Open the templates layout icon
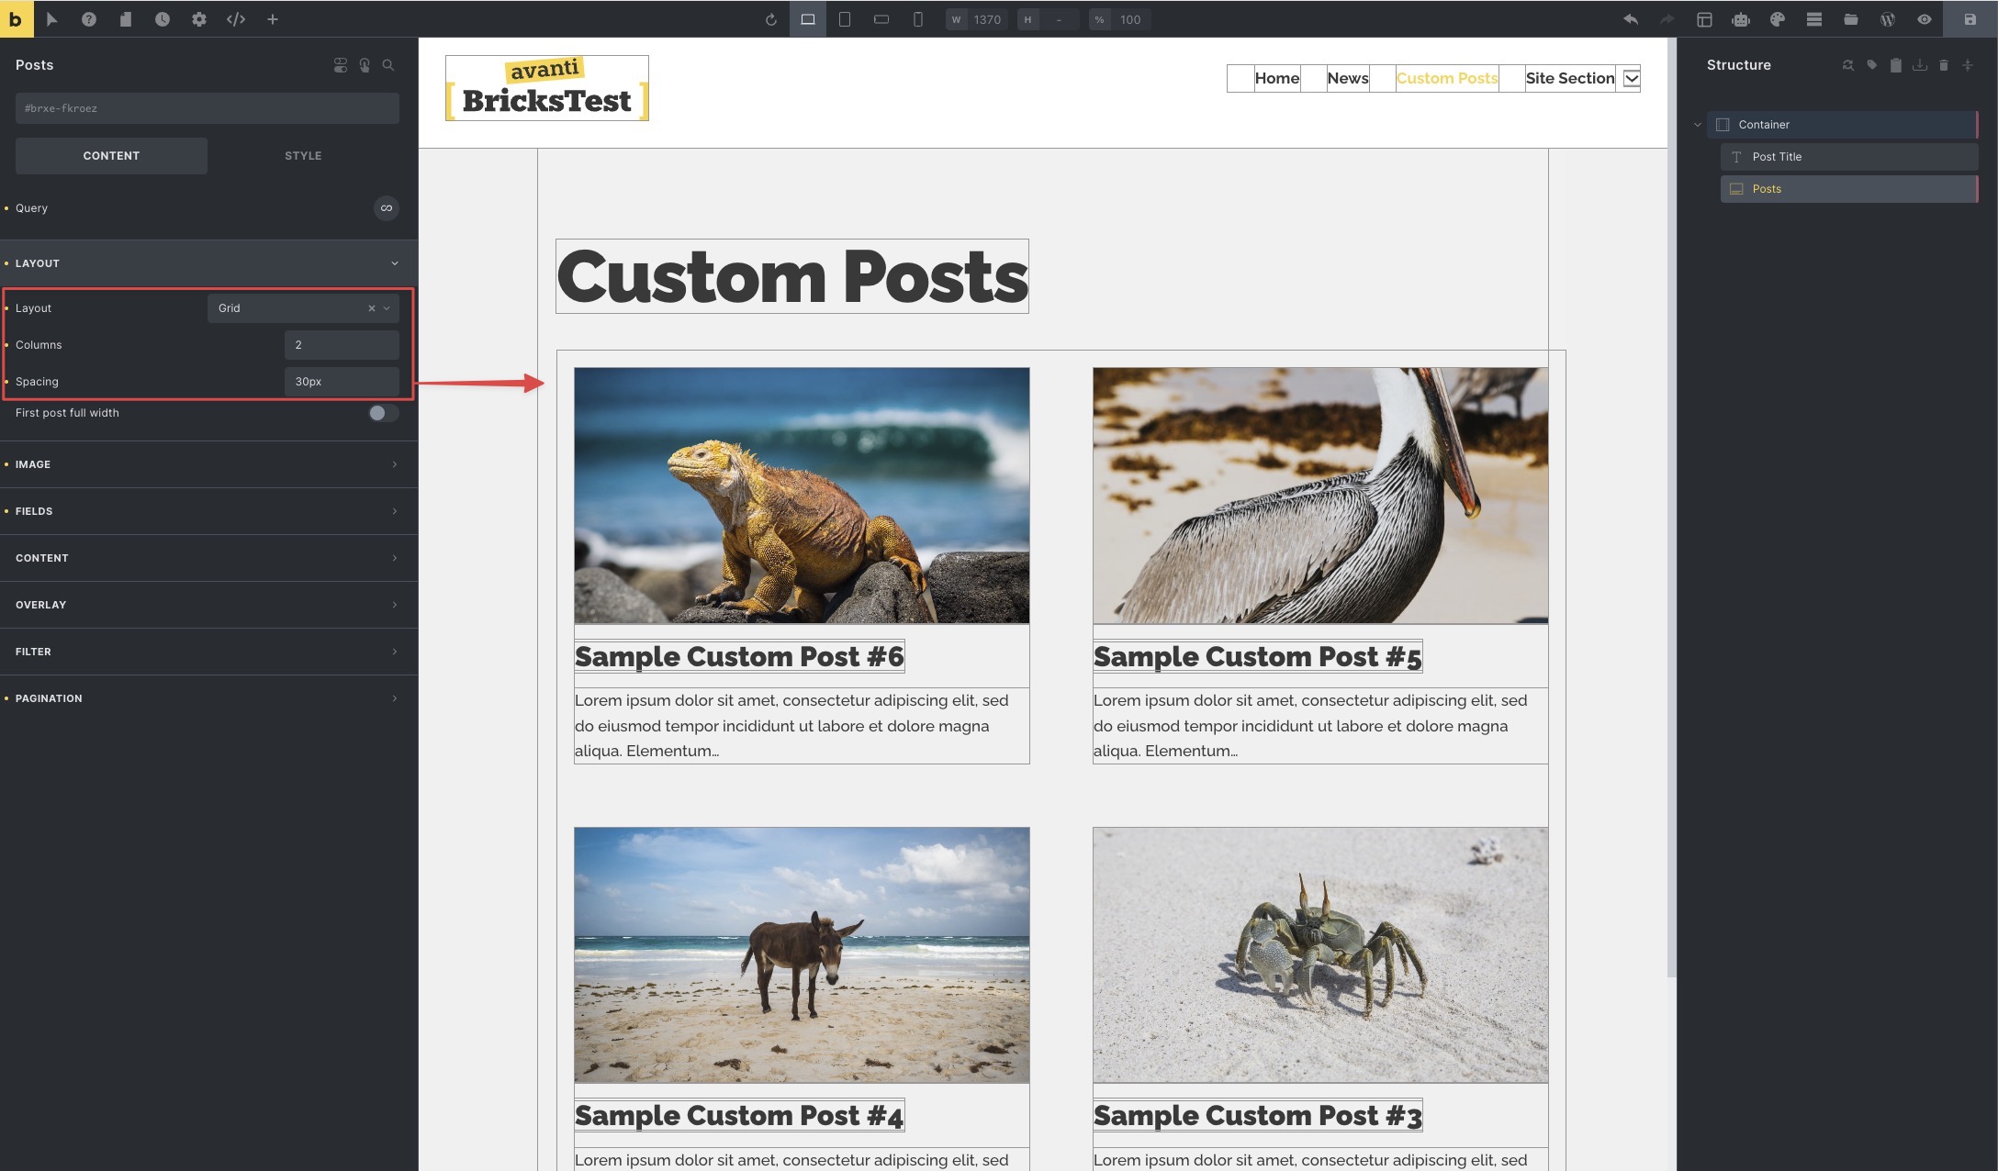Image resolution: width=1998 pixels, height=1171 pixels. click(x=1704, y=19)
